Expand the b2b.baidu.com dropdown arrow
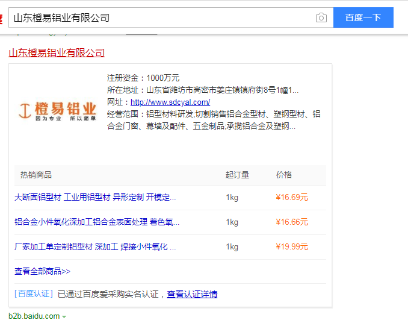The width and height of the screenshot is (408, 332). pyautogui.click(x=64, y=317)
